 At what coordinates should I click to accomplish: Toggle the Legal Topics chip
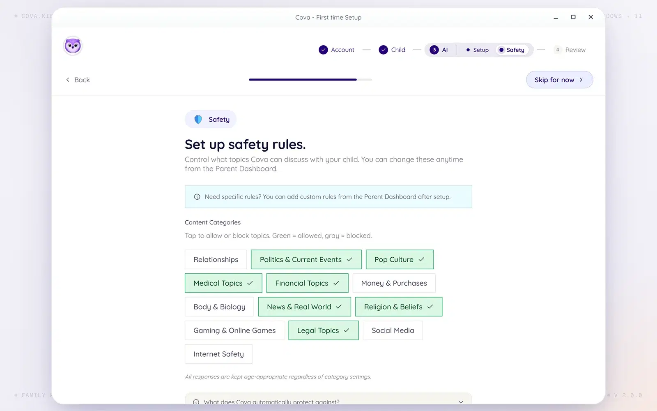324,330
